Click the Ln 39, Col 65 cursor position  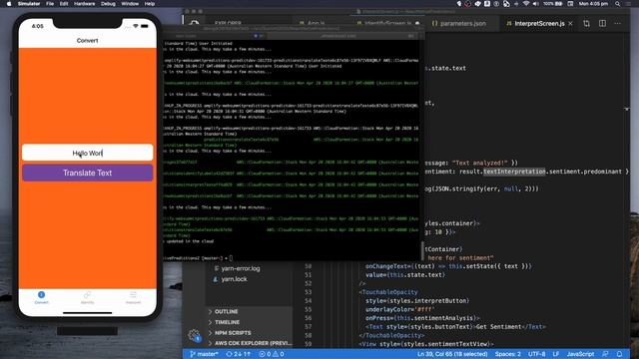click(x=452, y=354)
